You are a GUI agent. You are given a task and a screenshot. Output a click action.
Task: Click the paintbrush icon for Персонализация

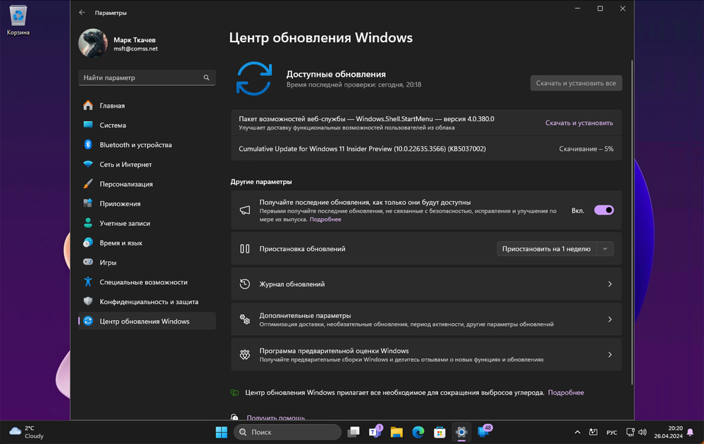point(88,184)
